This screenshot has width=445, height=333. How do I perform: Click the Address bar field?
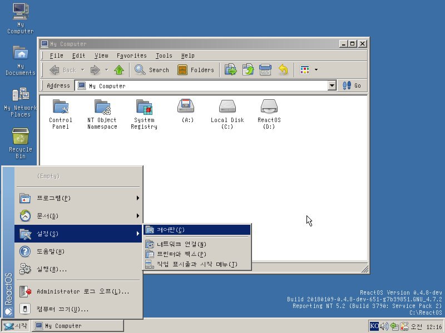pyautogui.click(x=201, y=85)
